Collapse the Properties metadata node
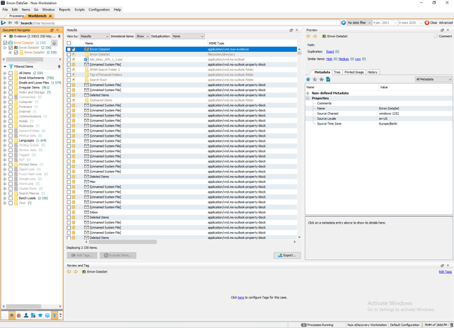454x328 pixels. 308,98
